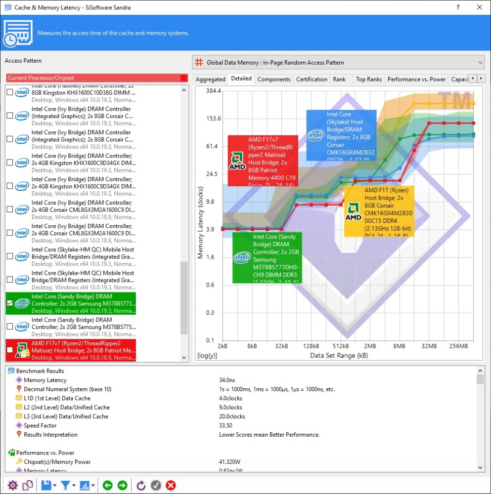Click the green Intel Sandy Bridge chart legend box
Viewport: 491px width, 494px height.
(x=267, y=257)
